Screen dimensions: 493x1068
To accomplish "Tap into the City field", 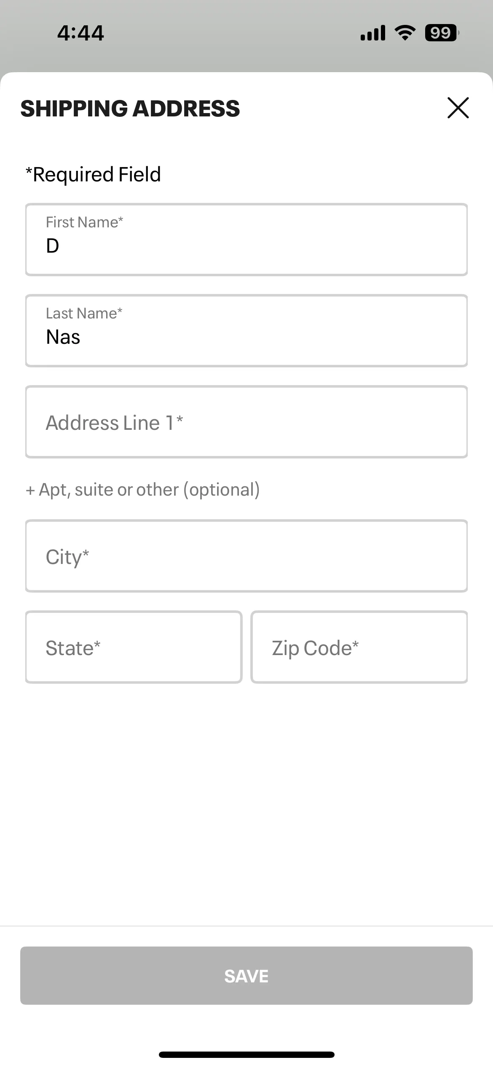I will coord(246,556).
